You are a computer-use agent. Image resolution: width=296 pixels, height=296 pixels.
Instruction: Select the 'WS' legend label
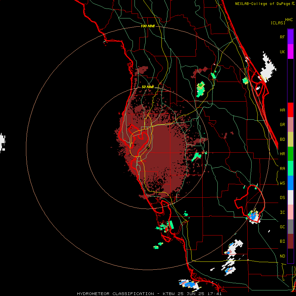pos(282,183)
